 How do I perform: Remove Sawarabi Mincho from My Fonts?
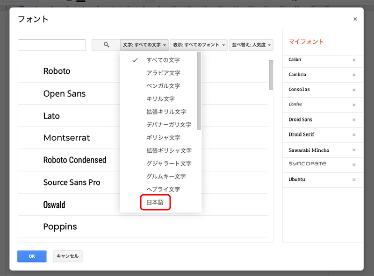coord(354,150)
